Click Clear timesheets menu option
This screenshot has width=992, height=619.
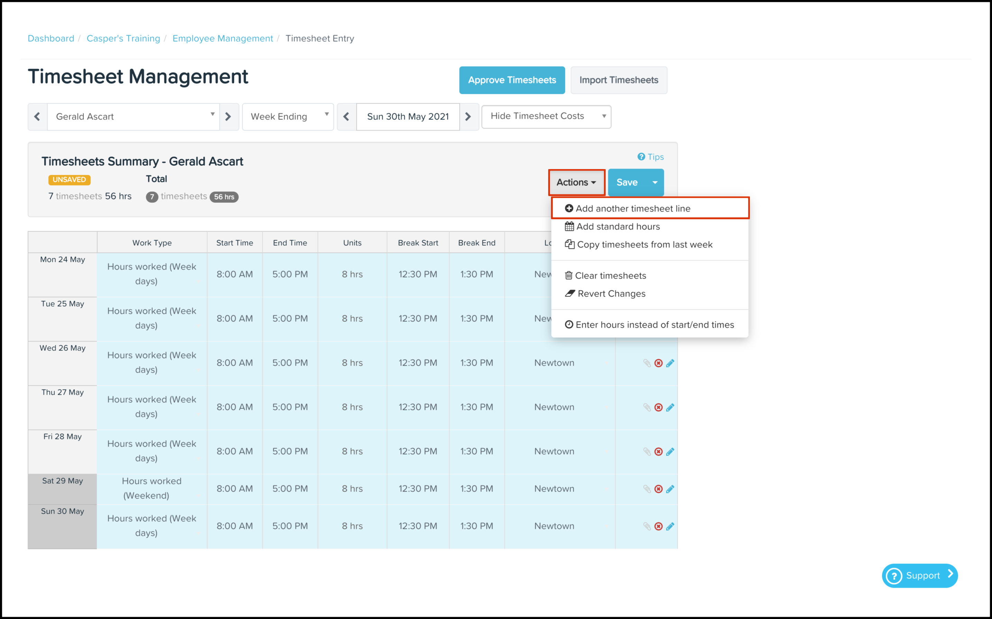(x=610, y=276)
